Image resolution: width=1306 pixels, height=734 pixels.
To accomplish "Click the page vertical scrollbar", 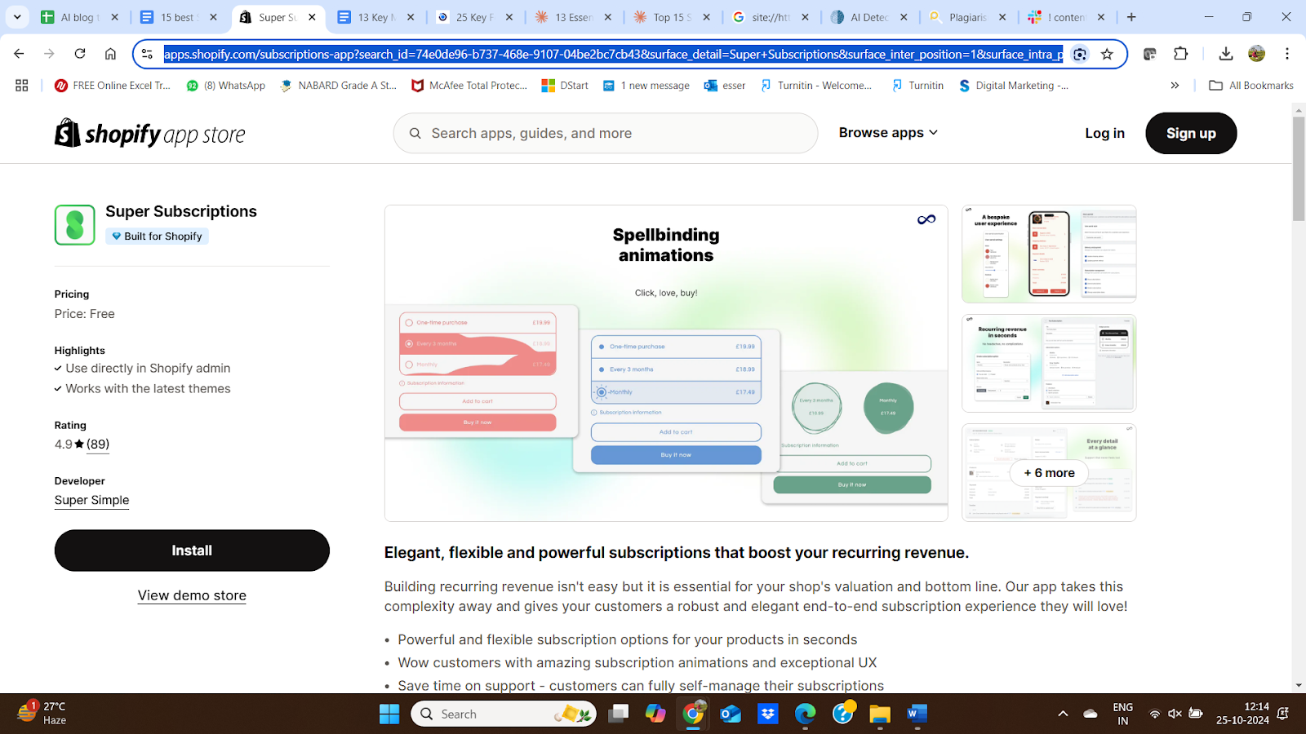I will click(1299, 169).
